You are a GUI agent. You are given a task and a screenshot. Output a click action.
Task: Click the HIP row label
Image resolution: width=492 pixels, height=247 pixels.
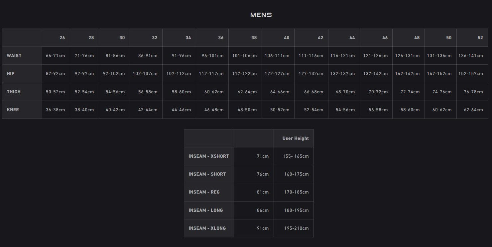pyautogui.click(x=11, y=74)
